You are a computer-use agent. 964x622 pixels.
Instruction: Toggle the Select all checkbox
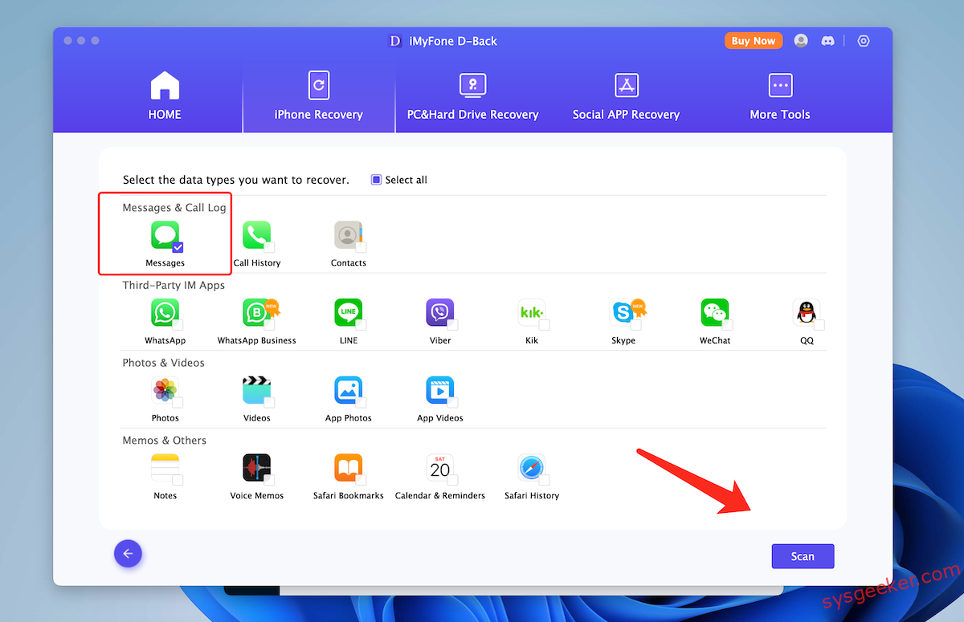coord(376,180)
